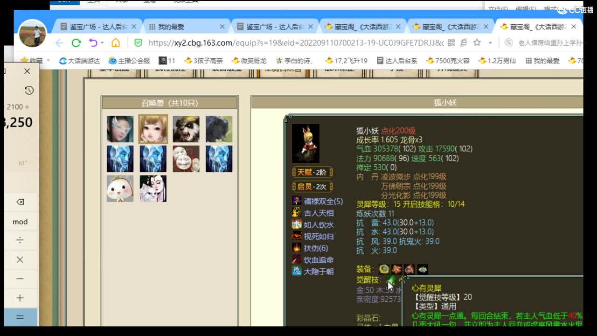
Task: Close the calculator window with X
Action: click(27, 71)
